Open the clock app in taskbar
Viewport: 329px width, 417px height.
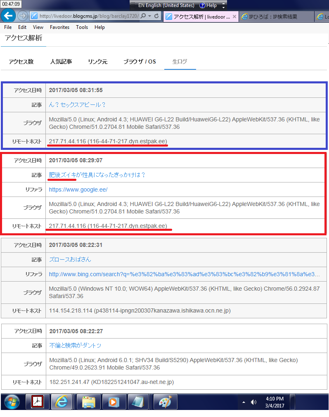37,402
